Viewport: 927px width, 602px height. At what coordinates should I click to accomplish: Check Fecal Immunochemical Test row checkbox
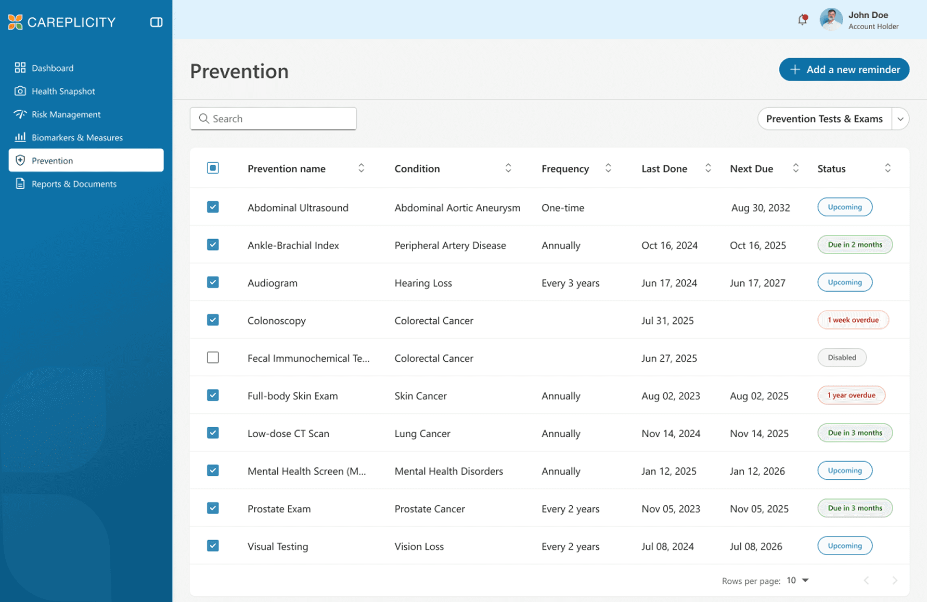tap(213, 358)
